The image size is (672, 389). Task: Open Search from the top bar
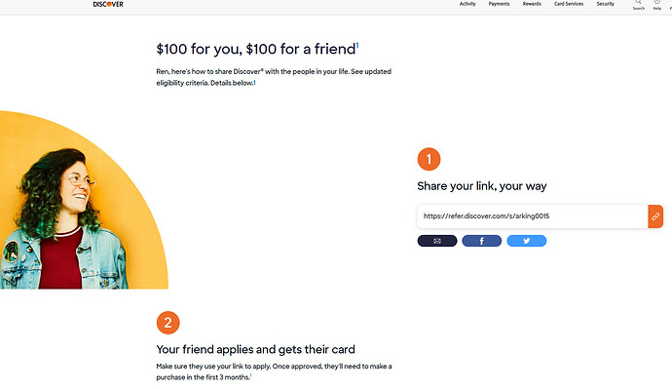pyautogui.click(x=639, y=5)
